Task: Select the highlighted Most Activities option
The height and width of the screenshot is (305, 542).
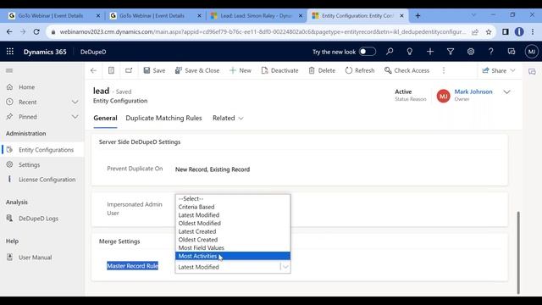Action: (x=233, y=256)
